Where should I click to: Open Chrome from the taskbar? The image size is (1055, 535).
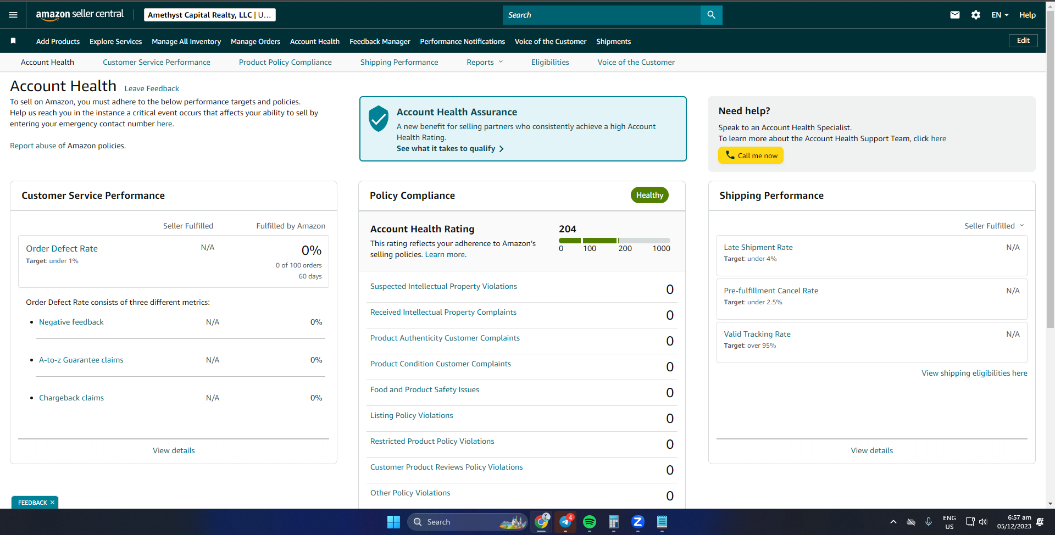(x=542, y=522)
